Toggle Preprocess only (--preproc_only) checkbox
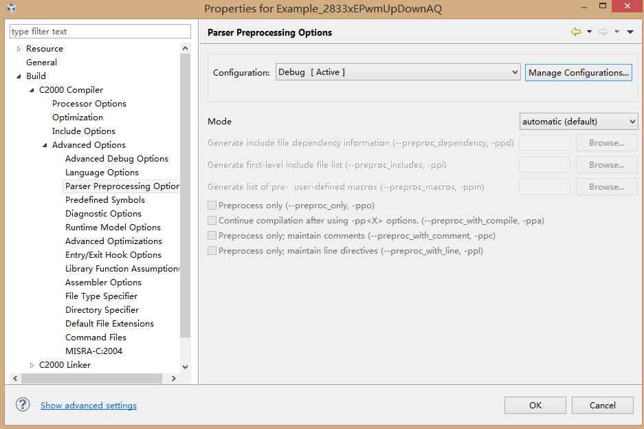Viewport: 644px width, 429px height. (x=212, y=205)
